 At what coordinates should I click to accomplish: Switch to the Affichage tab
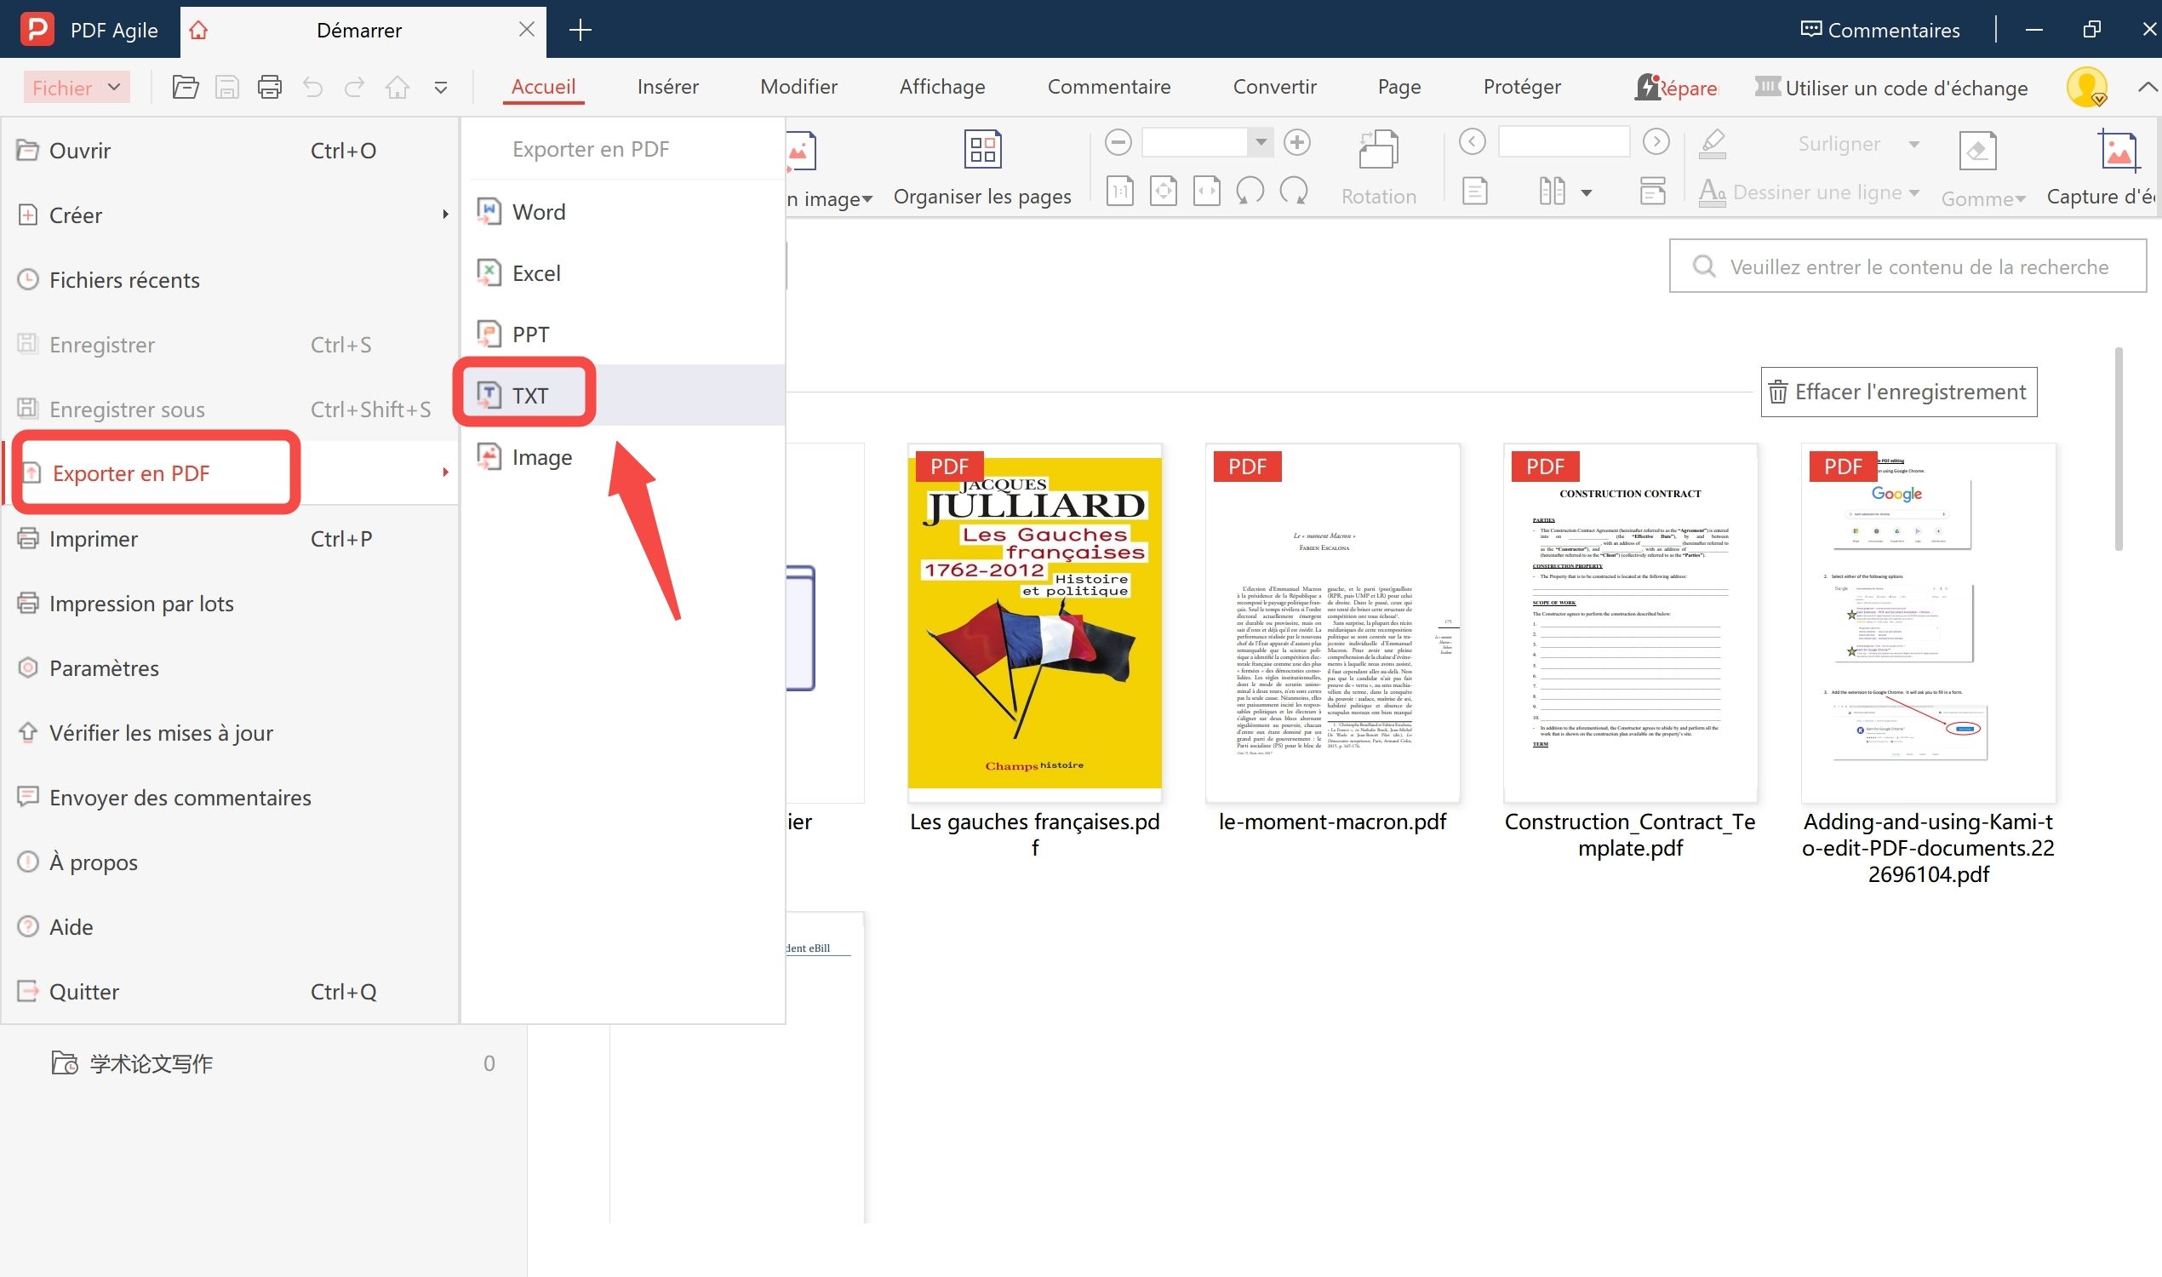942,87
